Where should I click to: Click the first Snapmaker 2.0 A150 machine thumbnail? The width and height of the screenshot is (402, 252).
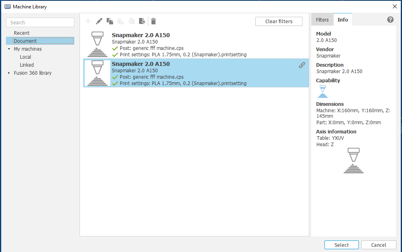pyautogui.click(x=97, y=44)
